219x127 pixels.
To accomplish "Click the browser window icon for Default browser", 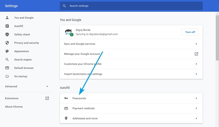I will pos(7,68).
